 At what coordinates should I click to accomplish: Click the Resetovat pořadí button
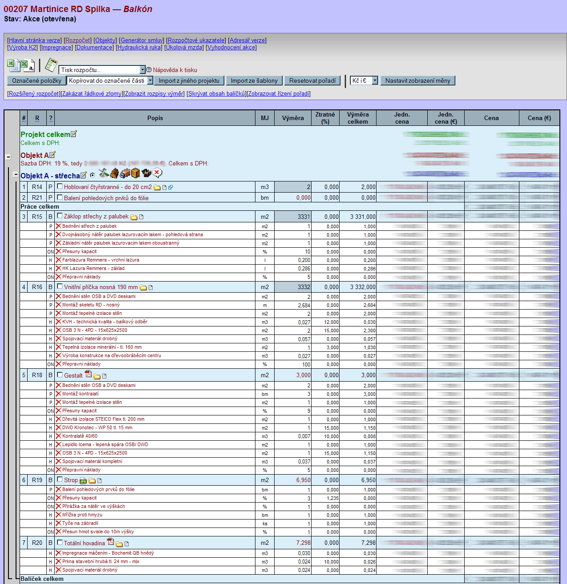pos(312,81)
